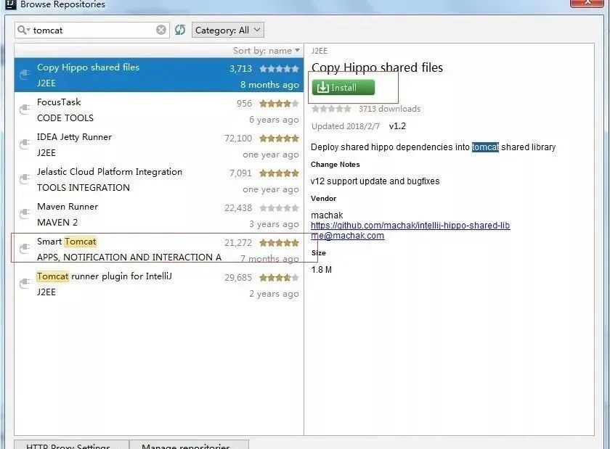Click the plug icon beside Copy Hippo
Viewport: 610px width, 449px height.
(25, 74)
